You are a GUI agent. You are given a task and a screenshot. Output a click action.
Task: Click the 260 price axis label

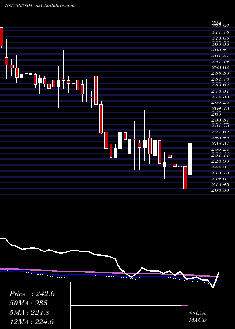217,114
